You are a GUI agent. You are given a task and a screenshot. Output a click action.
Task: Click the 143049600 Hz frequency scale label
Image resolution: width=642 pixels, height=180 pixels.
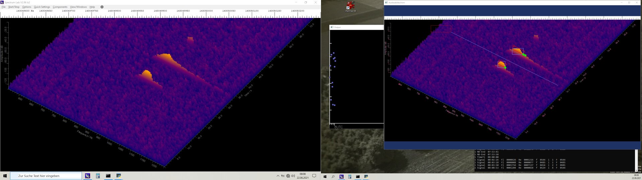pyautogui.click(x=25, y=11)
